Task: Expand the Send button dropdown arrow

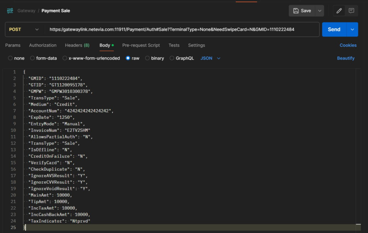Action: (x=352, y=29)
